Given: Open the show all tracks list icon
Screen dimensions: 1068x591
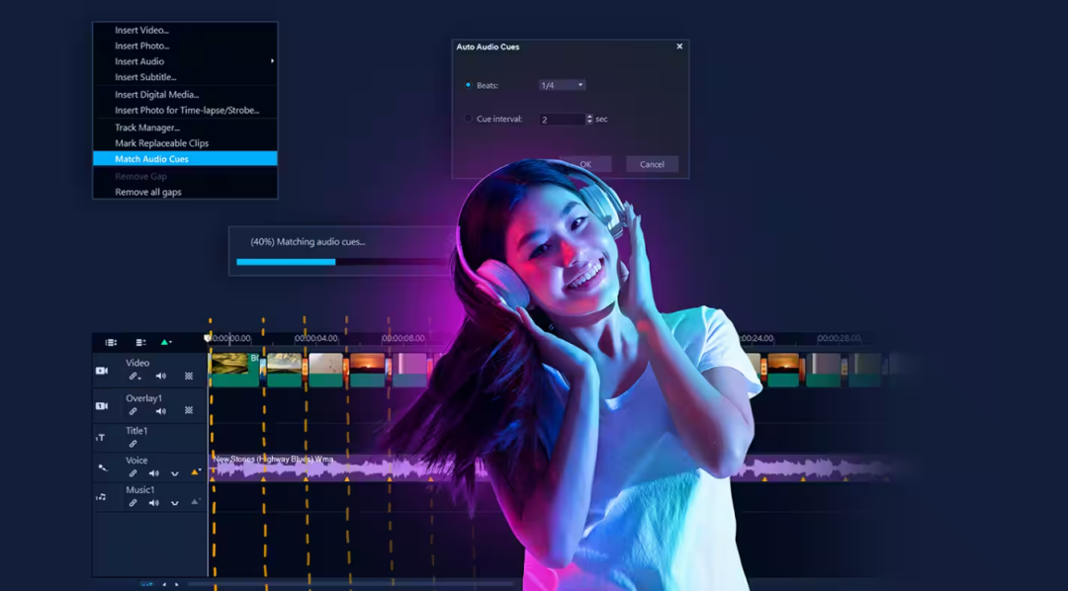Looking at the screenshot, I should click(x=111, y=343).
